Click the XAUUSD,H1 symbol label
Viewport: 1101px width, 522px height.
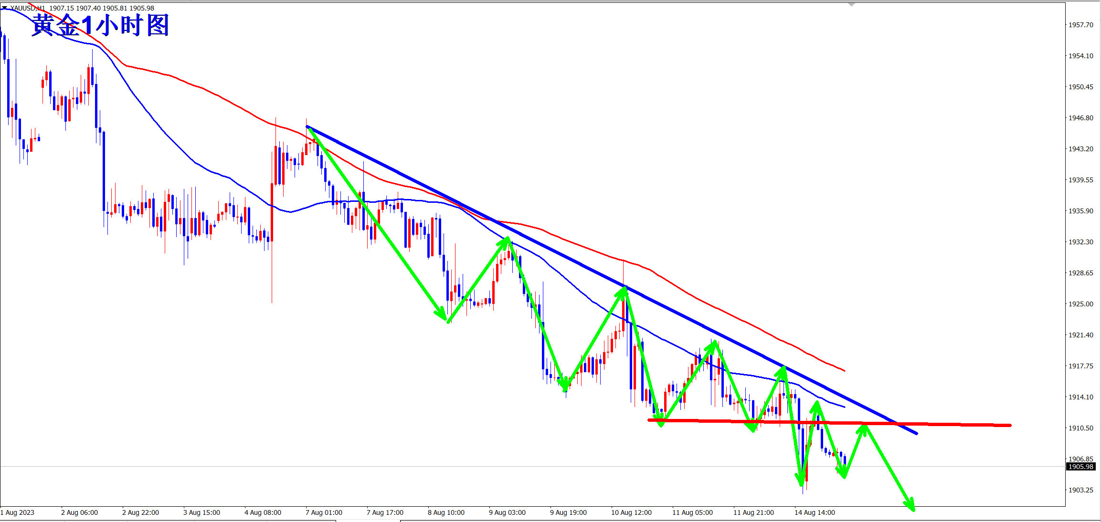click(x=28, y=8)
